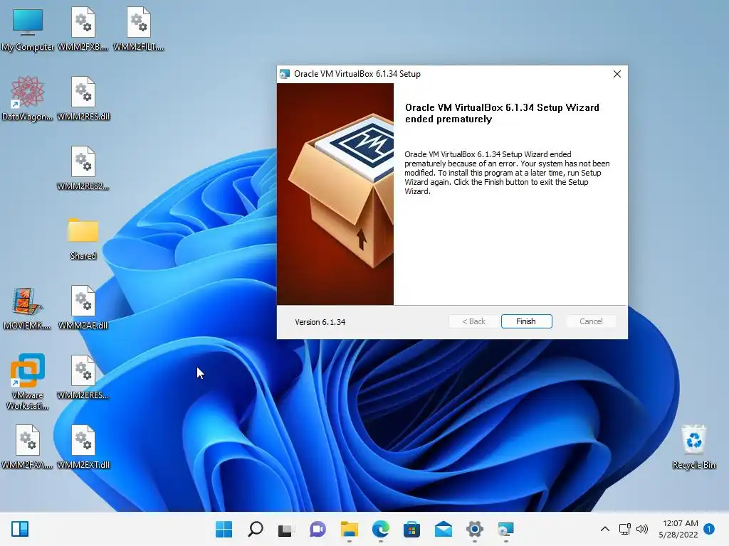The image size is (729, 546).
Task: Select the WMM2RES.dll desktop file
Action: coord(83,99)
